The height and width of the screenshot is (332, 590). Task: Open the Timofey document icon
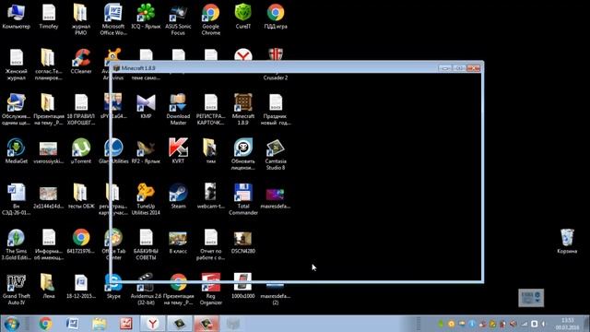pyautogui.click(x=49, y=17)
